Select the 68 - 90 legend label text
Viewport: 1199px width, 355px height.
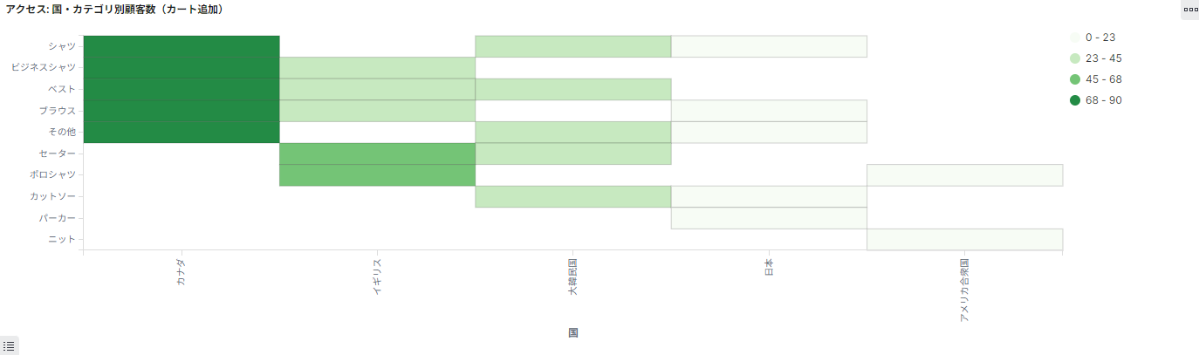(x=1104, y=100)
